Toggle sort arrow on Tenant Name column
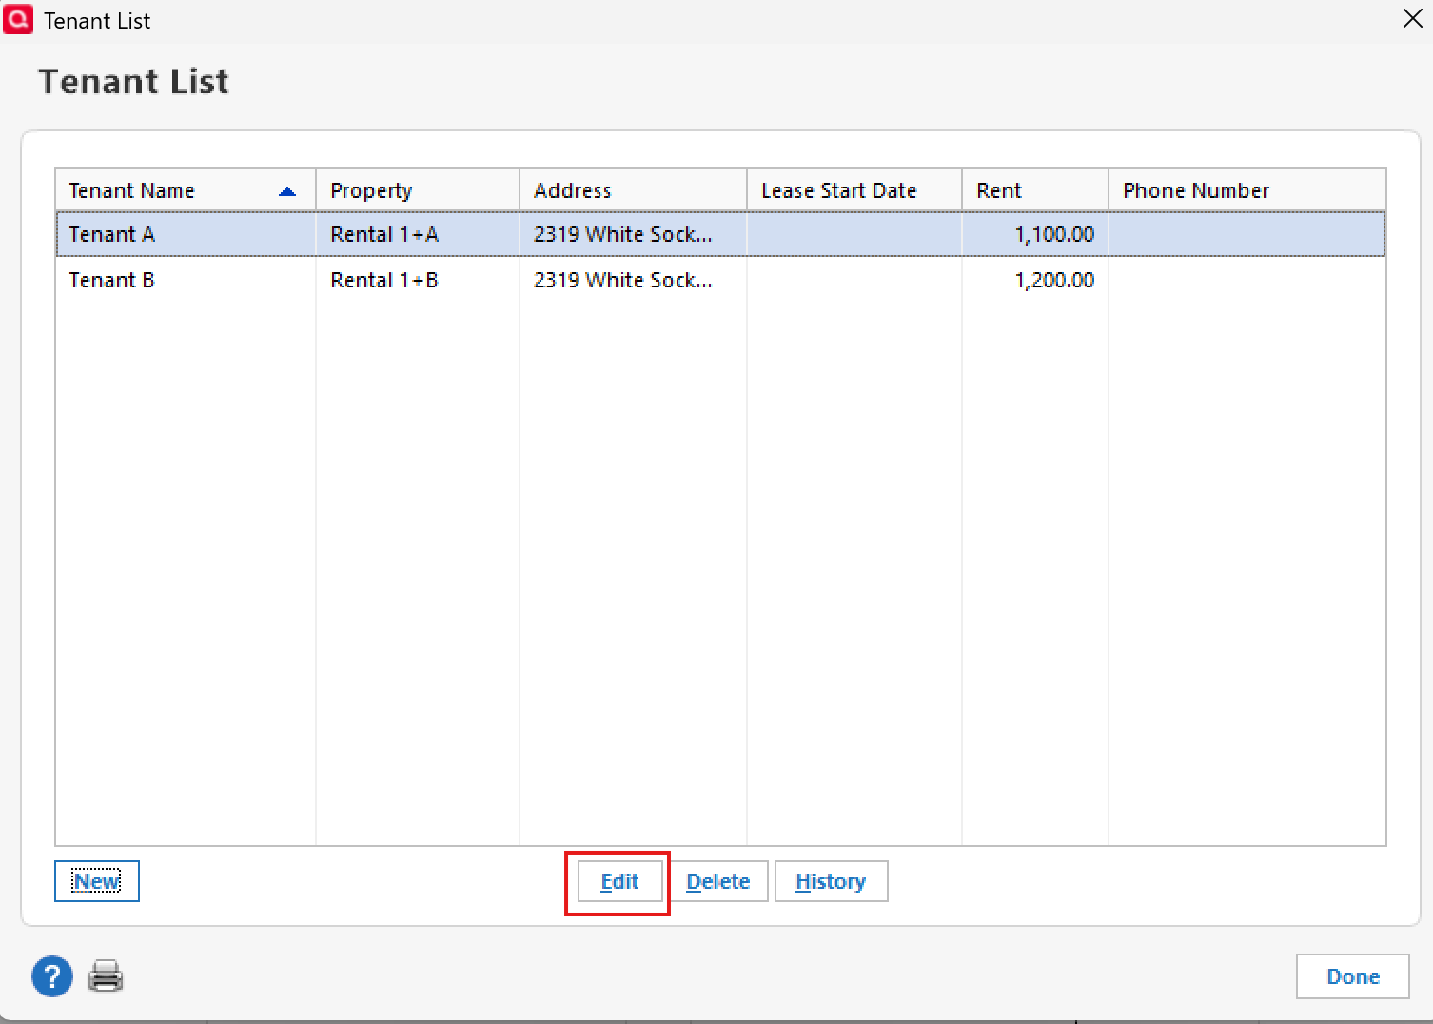This screenshot has height=1024, width=1433. 287,191
